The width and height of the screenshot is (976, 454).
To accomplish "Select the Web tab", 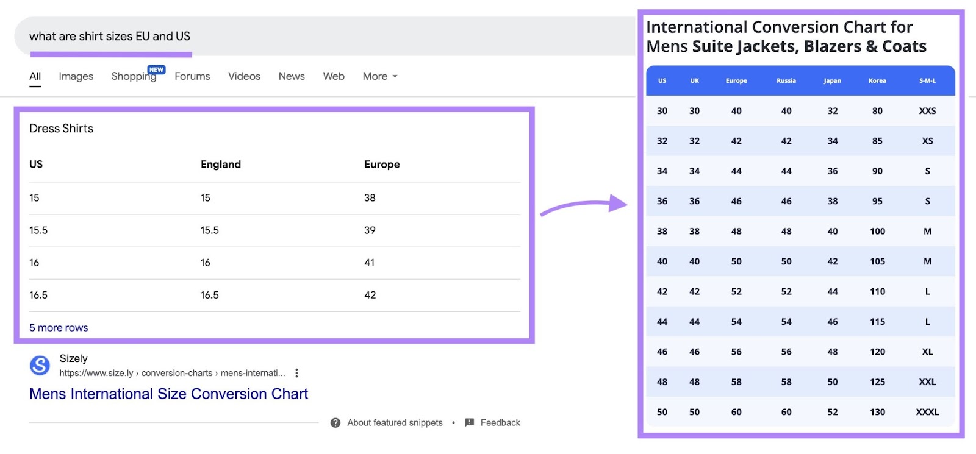I will [334, 76].
